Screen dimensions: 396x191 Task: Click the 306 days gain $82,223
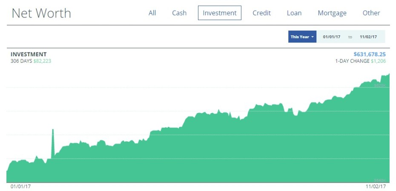42,61
